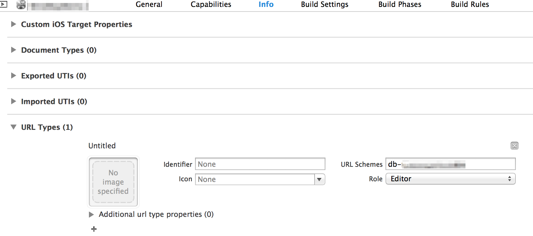Screen dimensions: 533x236
Task: Open the Build Rules tab
Action: 470,5
